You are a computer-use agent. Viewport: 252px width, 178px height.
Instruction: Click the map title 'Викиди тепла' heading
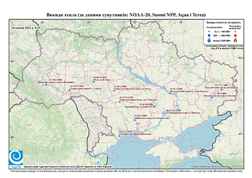[x=126, y=15]
